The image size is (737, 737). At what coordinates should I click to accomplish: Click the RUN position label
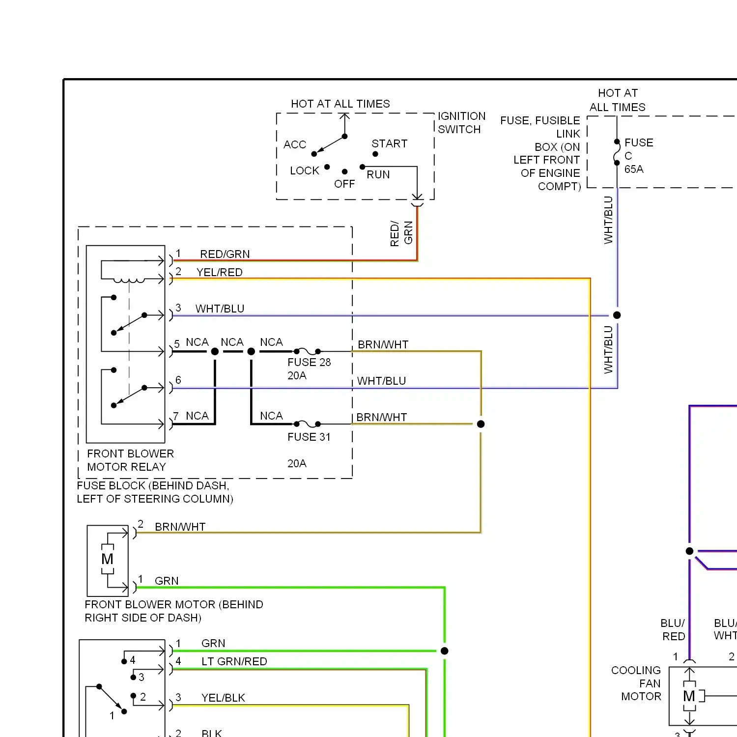pos(378,174)
